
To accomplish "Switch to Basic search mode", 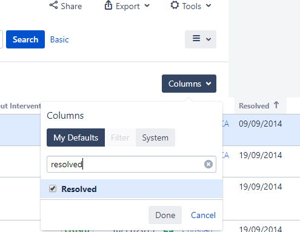I will click(x=59, y=39).
